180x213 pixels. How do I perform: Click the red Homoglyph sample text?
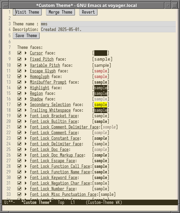point(101,77)
